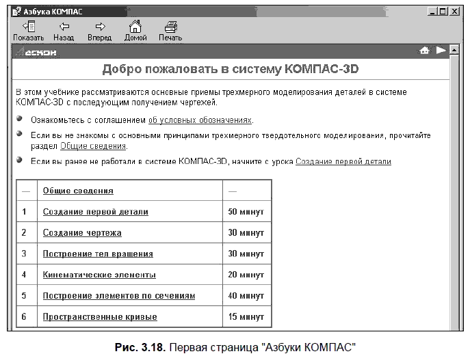
Task: Open lesson 2 'Создание чертежа'
Action: point(82,232)
